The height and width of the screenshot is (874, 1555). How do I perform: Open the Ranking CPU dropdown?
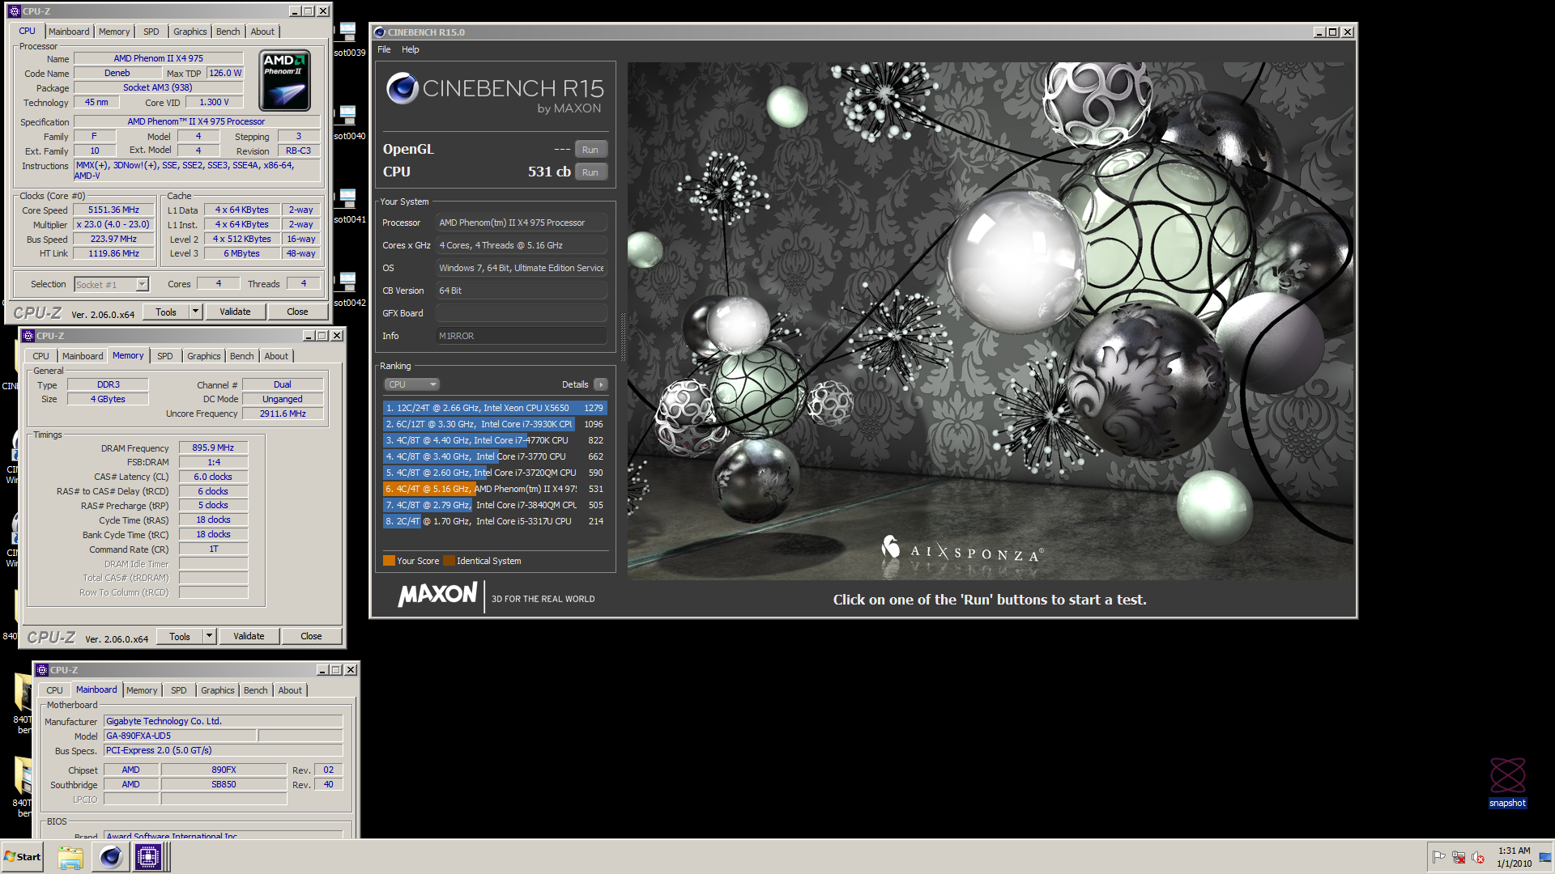pyautogui.click(x=411, y=384)
